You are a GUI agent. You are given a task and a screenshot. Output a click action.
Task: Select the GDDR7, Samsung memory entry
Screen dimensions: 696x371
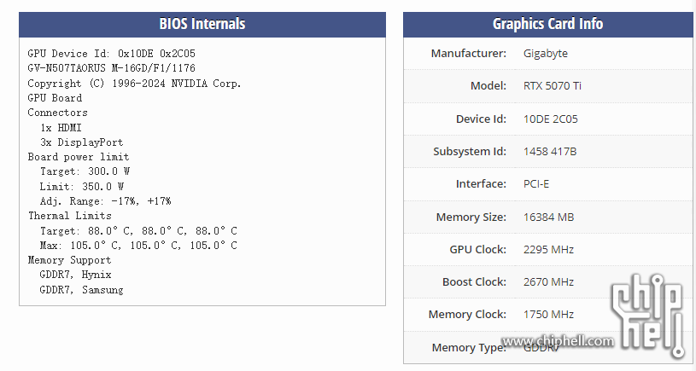(x=81, y=290)
